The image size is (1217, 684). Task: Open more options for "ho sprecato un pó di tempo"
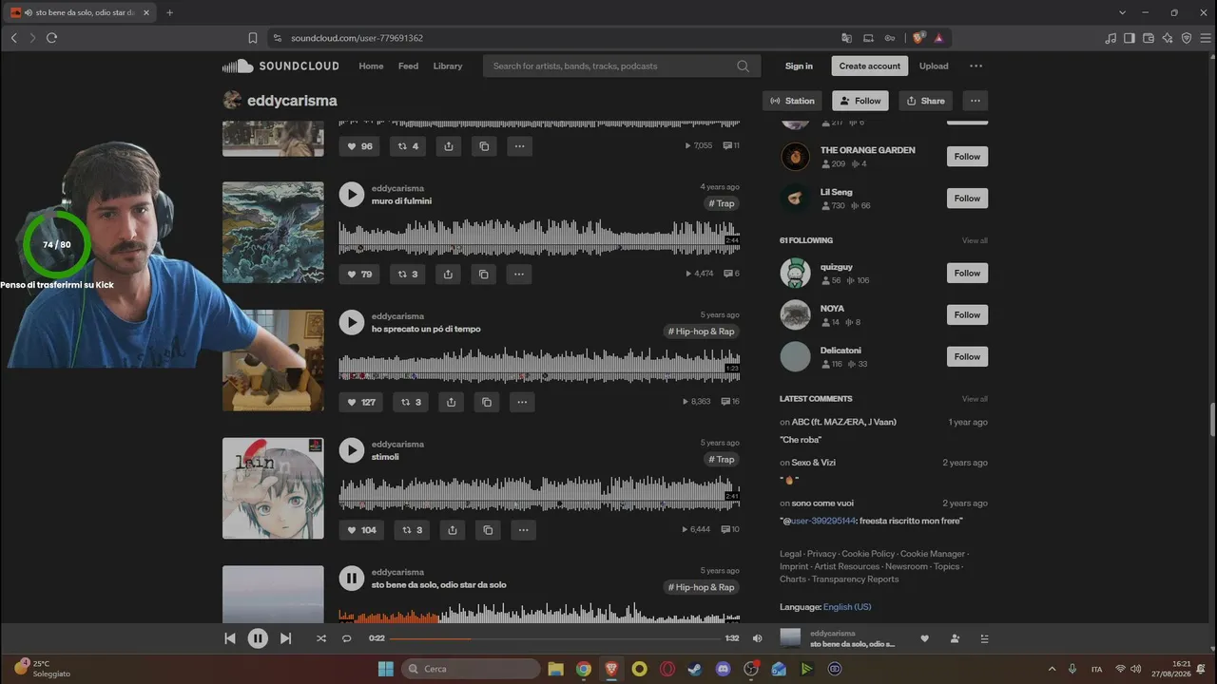(x=522, y=402)
